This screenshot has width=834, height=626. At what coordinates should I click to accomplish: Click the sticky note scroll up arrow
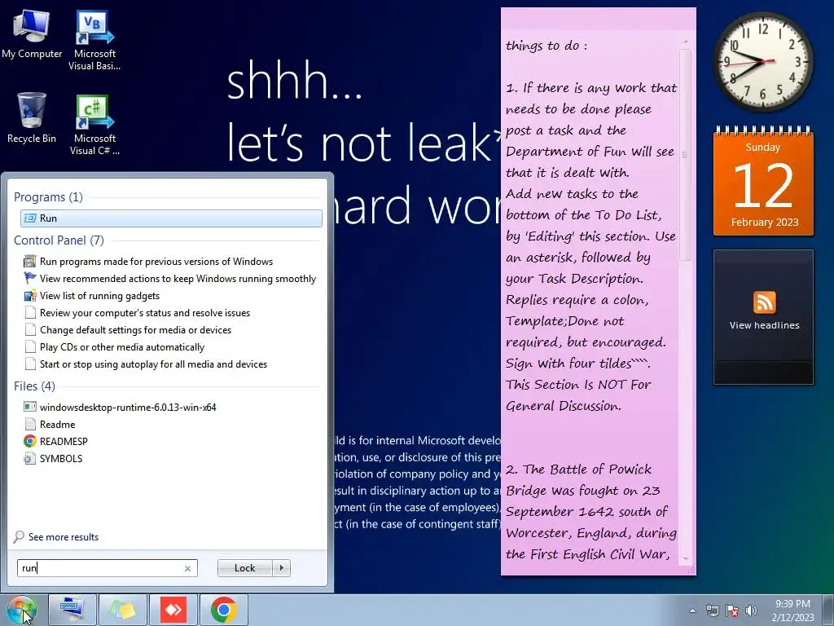[x=686, y=42]
